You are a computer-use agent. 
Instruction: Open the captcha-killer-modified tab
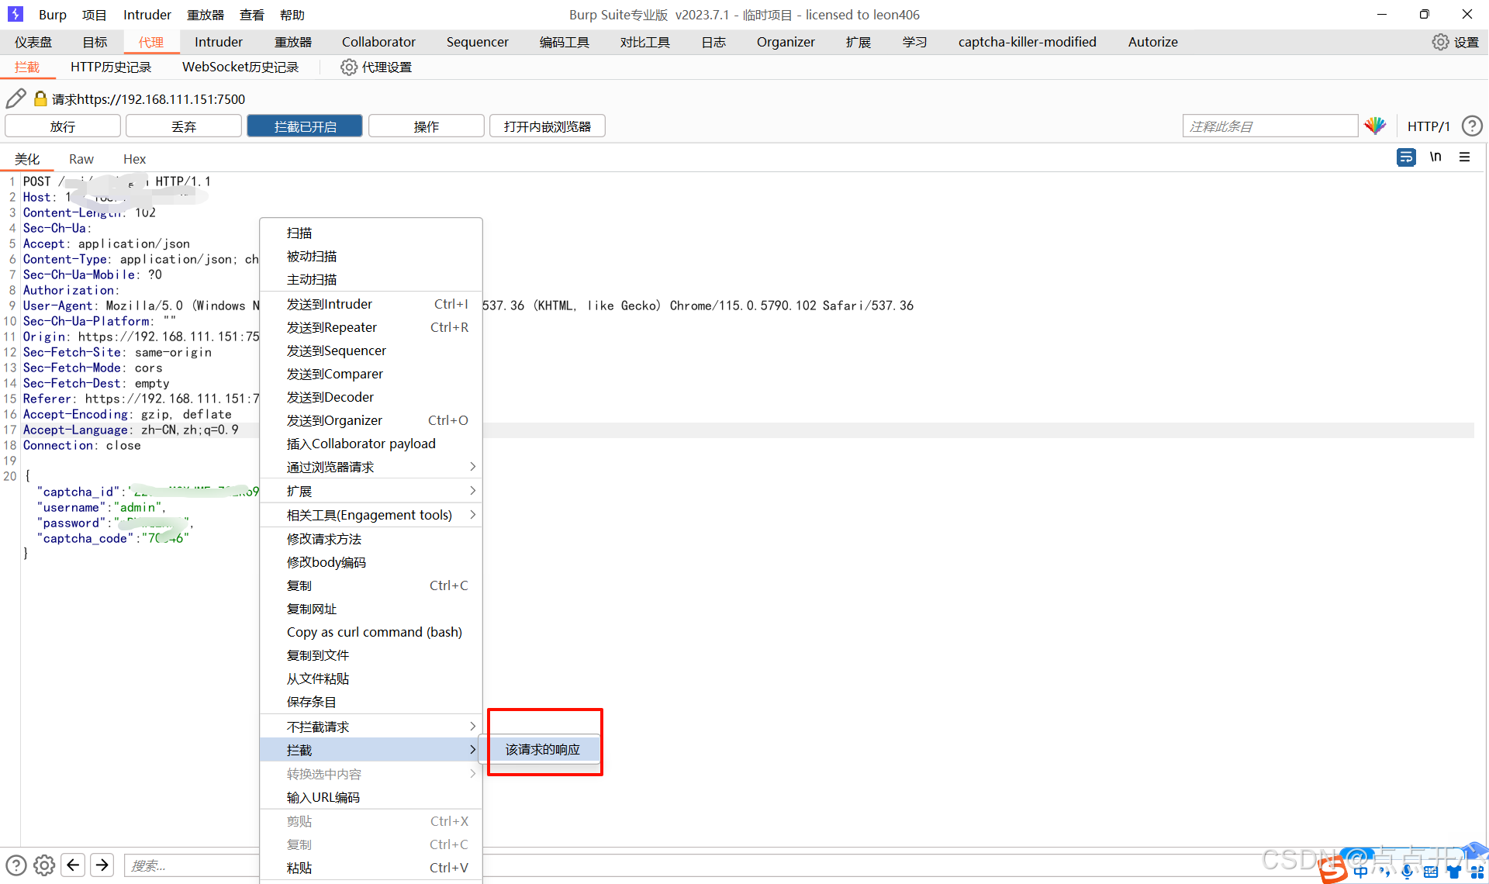[x=1027, y=42]
